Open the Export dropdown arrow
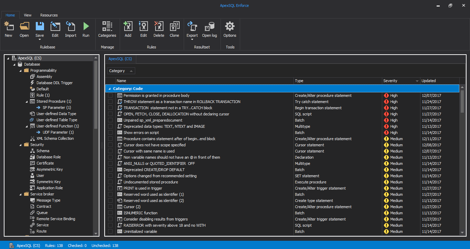 (192, 39)
